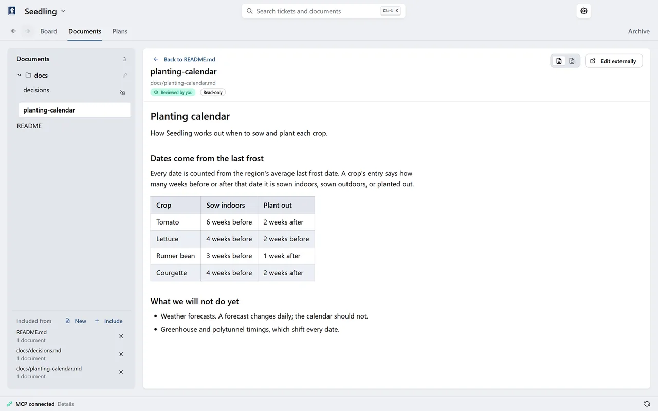Open settings via the gear icon
The image size is (658, 411).
point(584,11)
